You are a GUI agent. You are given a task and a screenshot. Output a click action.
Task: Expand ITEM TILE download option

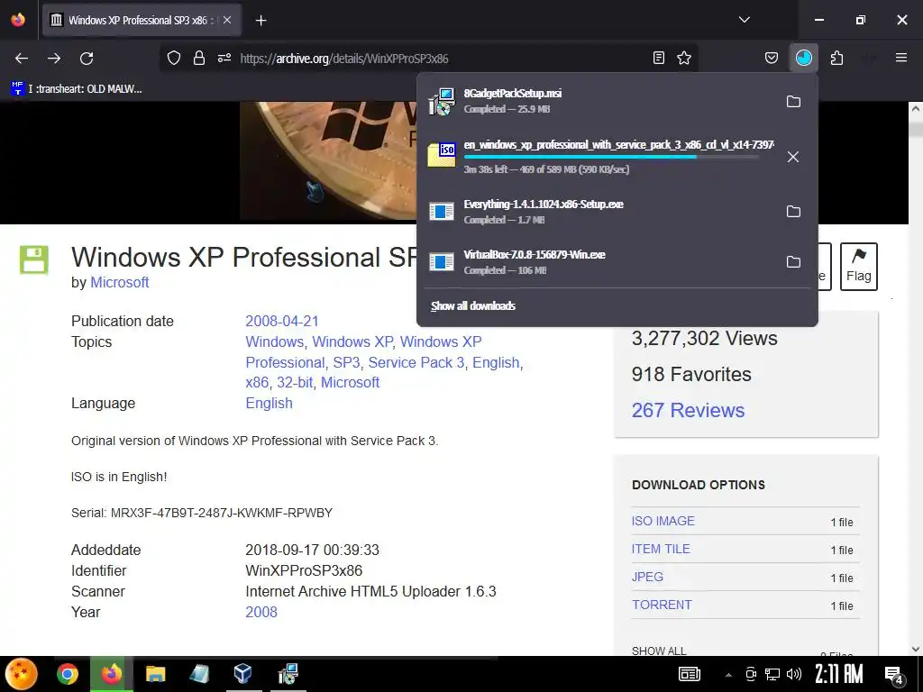coord(661,549)
